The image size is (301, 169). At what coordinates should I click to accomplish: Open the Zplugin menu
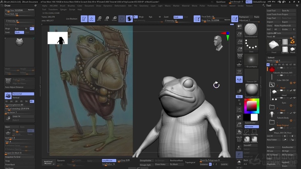tap(63, 9)
